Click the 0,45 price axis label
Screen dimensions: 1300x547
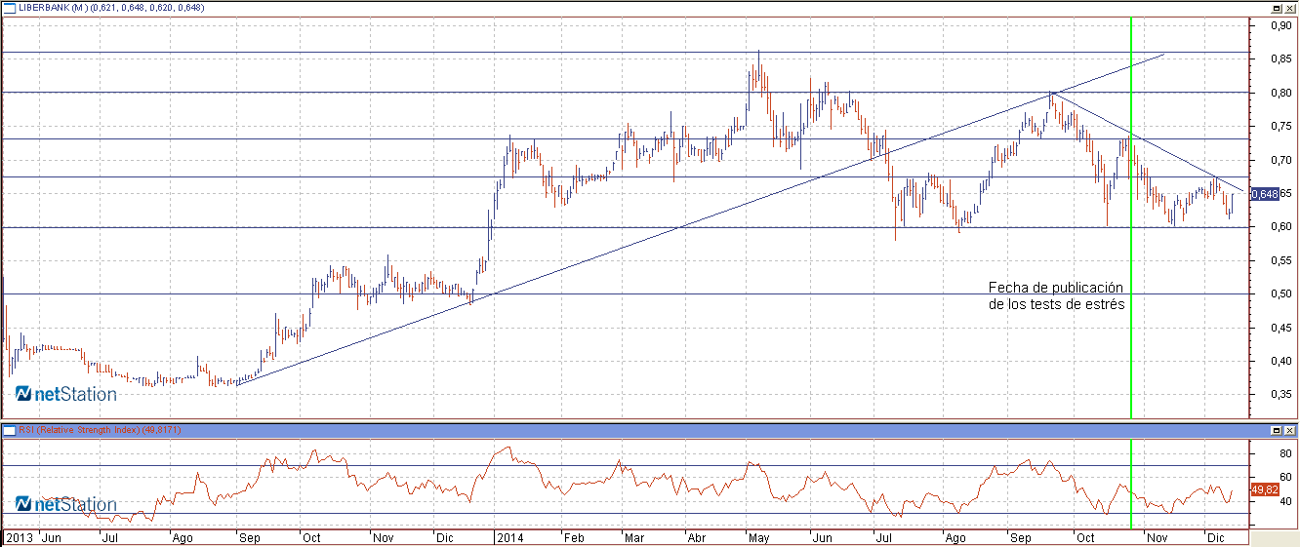click(x=1281, y=328)
